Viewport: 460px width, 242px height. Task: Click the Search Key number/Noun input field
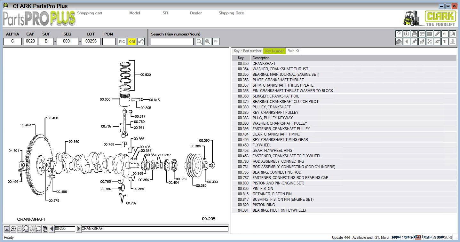(x=172, y=42)
